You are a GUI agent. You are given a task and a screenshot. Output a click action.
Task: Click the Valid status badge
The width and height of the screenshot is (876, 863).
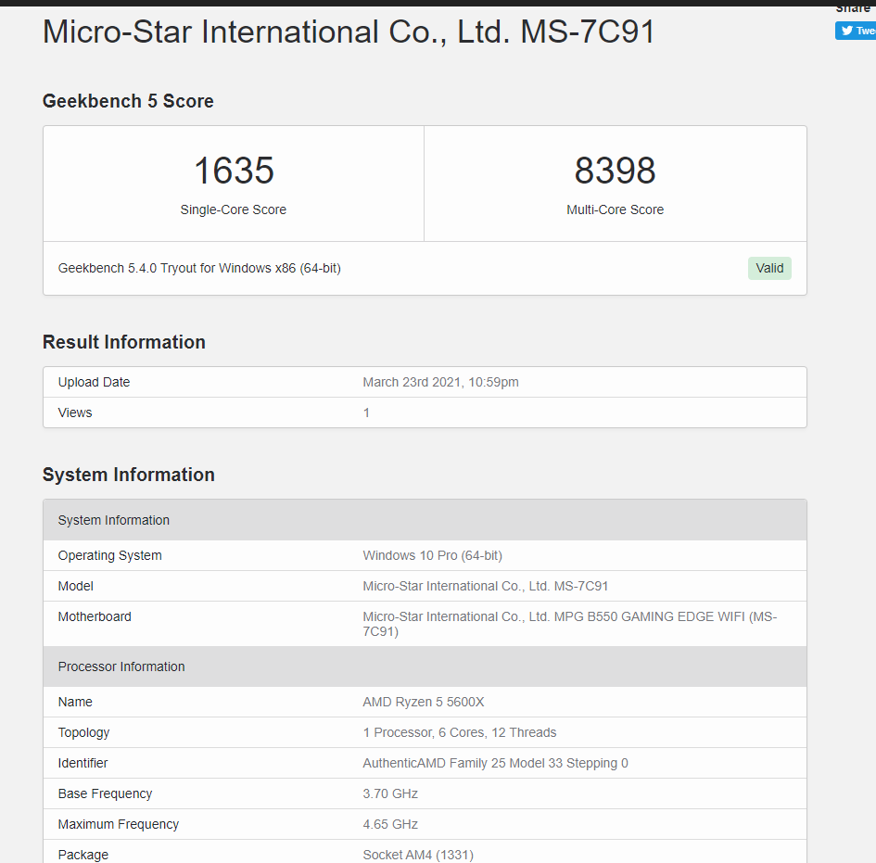coord(769,268)
